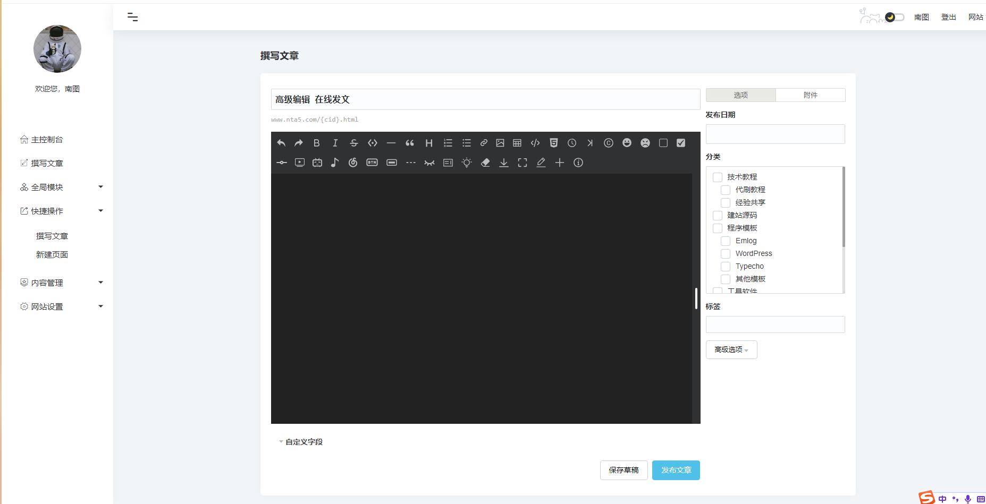Open the editor info icon
986x504 pixels.
click(578, 163)
